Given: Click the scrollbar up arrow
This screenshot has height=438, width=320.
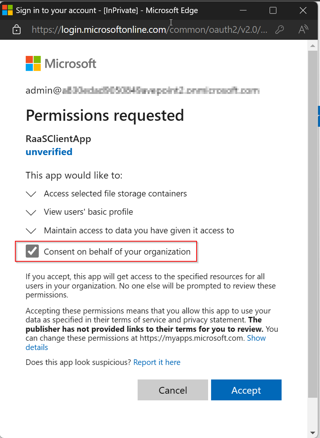Looking at the screenshot, I should (x=313, y=45).
